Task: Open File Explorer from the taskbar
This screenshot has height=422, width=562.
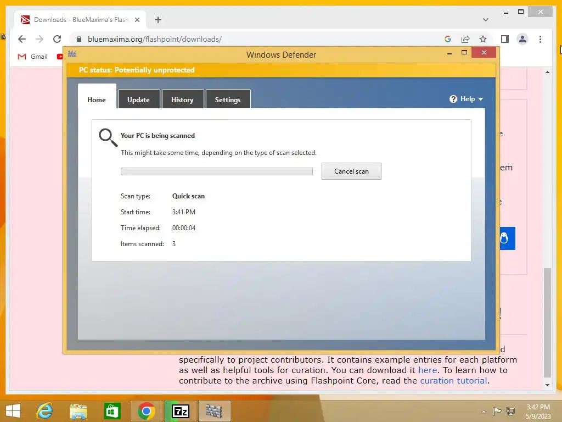Action: (x=78, y=411)
